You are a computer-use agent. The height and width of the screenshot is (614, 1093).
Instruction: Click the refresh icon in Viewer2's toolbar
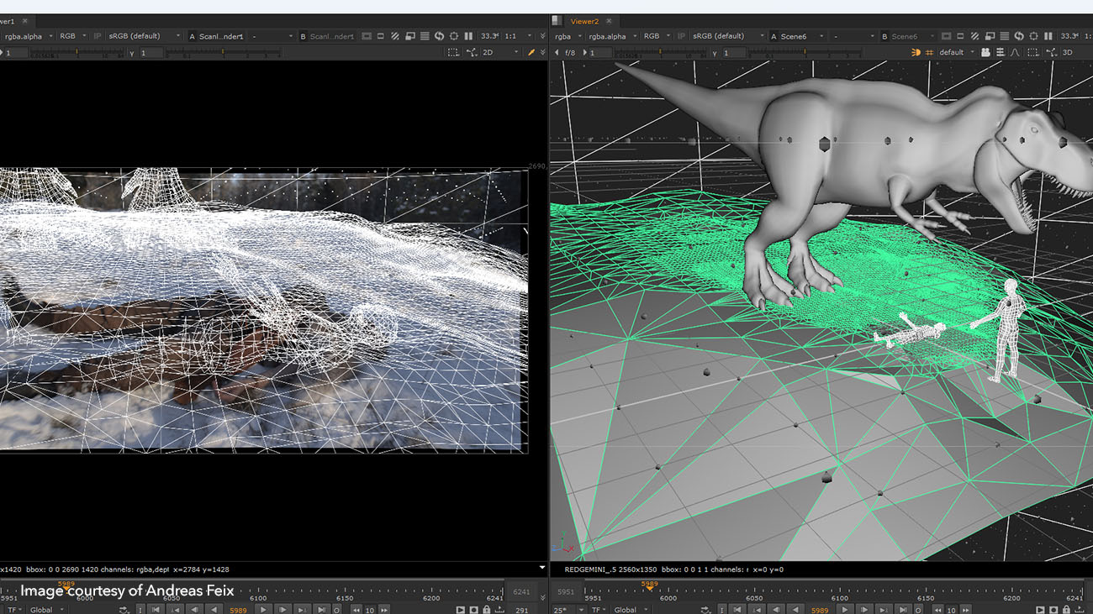(1019, 35)
